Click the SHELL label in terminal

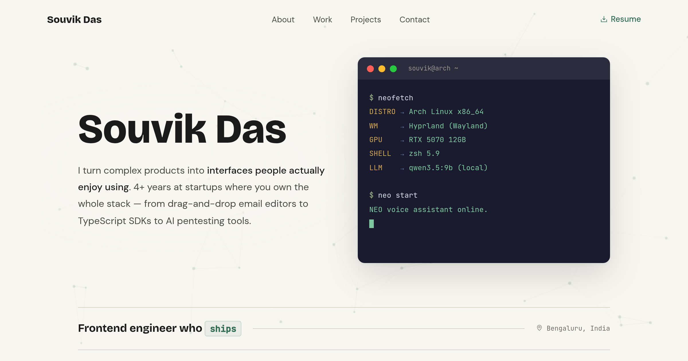coord(380,154)
